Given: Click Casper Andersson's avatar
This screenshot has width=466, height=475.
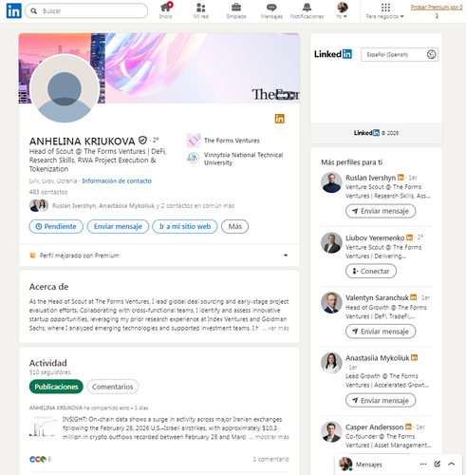Looking at the screenshot, I should (331, 432).
